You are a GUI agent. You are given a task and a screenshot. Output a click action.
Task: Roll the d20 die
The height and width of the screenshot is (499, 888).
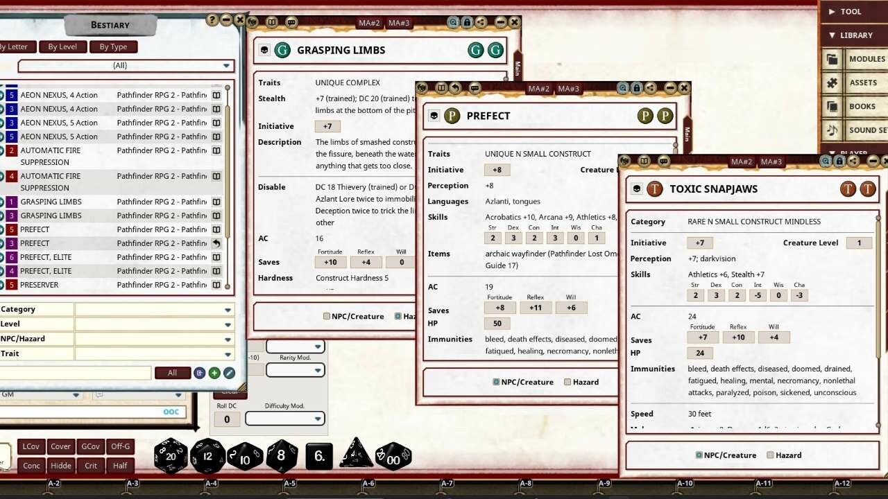pos(171,455)
